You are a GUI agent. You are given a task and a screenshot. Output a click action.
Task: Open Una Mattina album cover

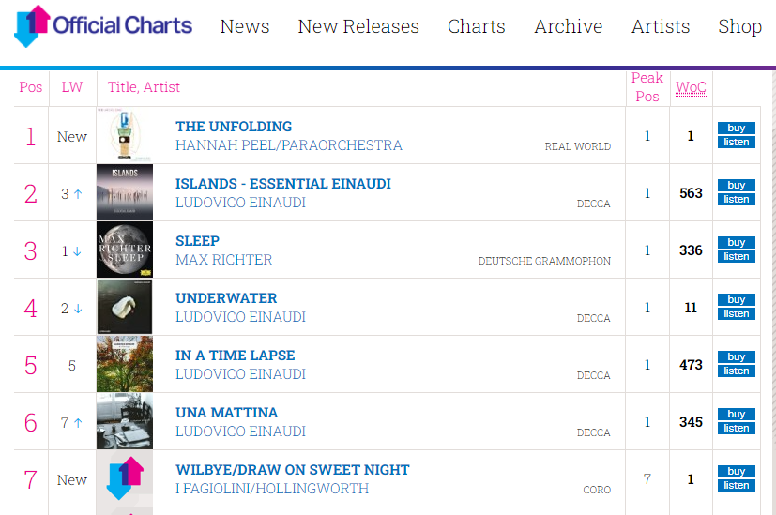125,421
